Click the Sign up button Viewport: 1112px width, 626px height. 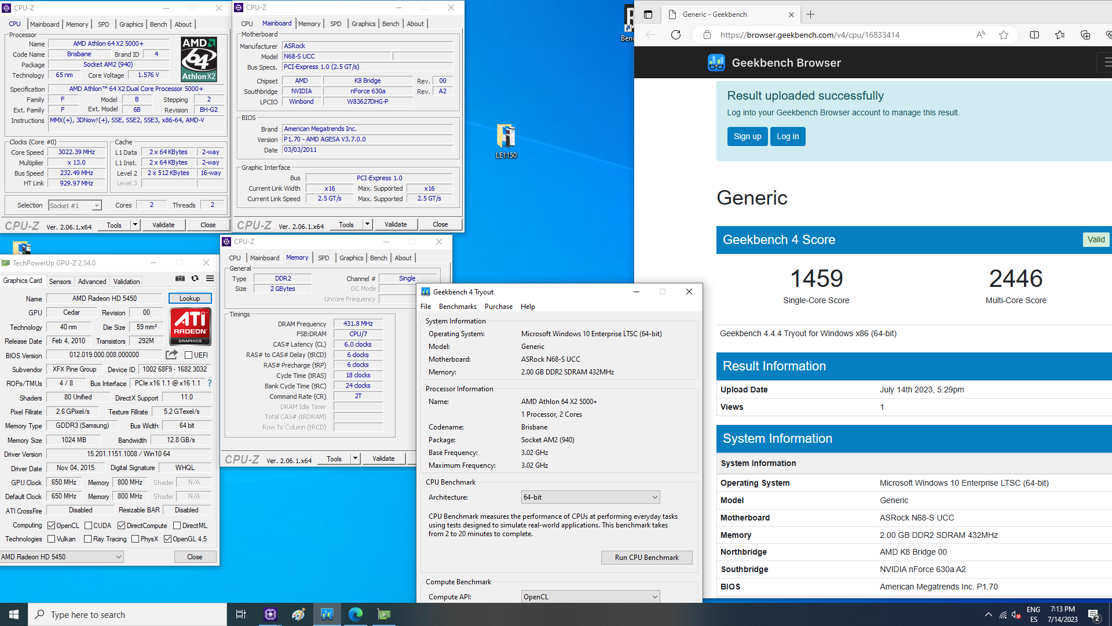tap(747, 137)
